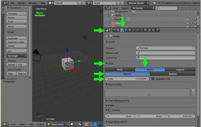The image size is (201, 127).
Task: Open the Properties editor type selector
Action: tap(108, 30)
